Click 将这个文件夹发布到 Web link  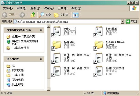point(25,42)
